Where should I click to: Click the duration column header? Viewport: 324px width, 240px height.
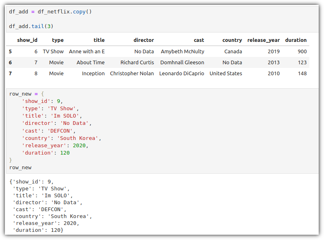[x=296, y=40]
